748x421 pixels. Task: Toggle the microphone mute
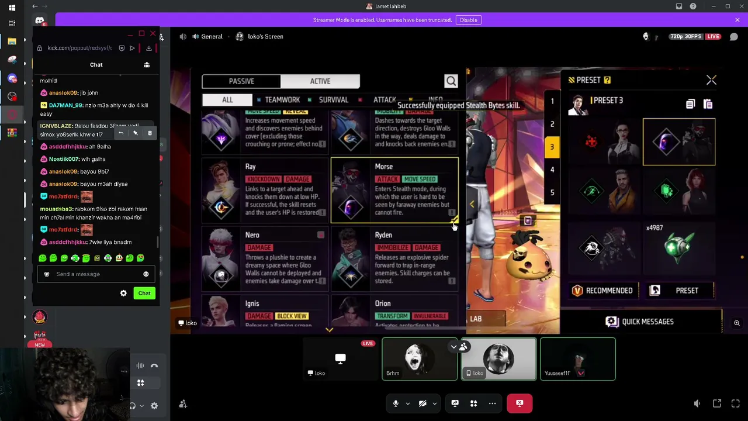[396, 403]
